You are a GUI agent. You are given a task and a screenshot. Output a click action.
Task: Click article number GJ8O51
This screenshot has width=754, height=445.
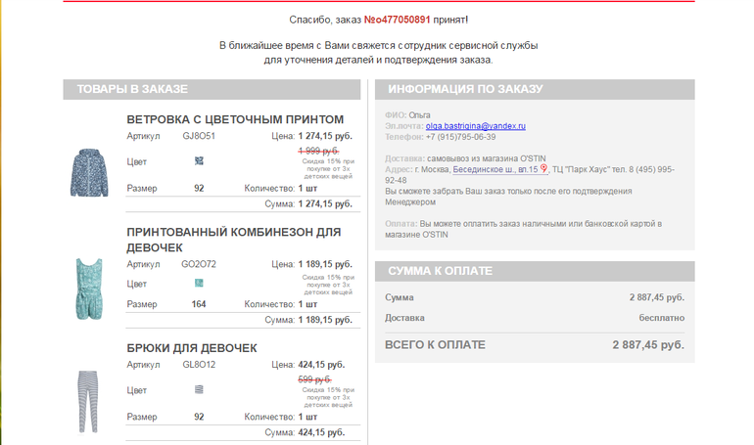tap(199, 137)
